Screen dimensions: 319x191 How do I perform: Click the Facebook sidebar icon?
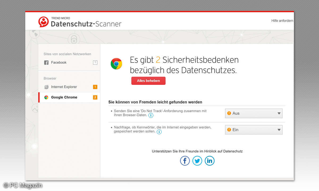point(46,63)
